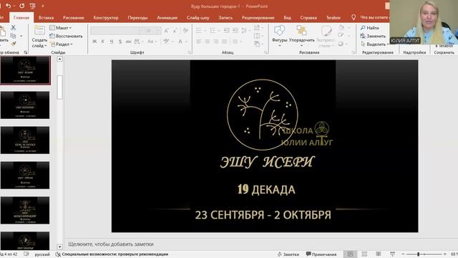Open the Шрифт group dialog launcher
Image resolution: width=458 pixels, height=258 pixels.
189,52
